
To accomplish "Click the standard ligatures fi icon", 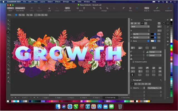I will click(x=132, y=75).
